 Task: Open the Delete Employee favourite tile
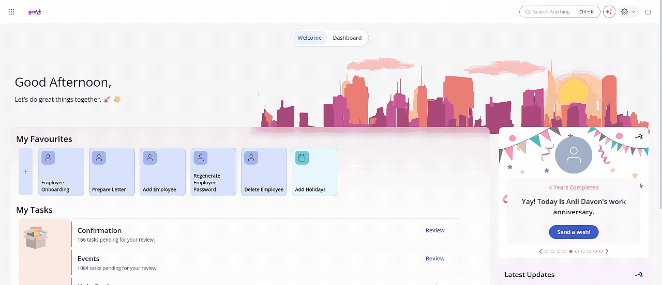click(264, 172)
